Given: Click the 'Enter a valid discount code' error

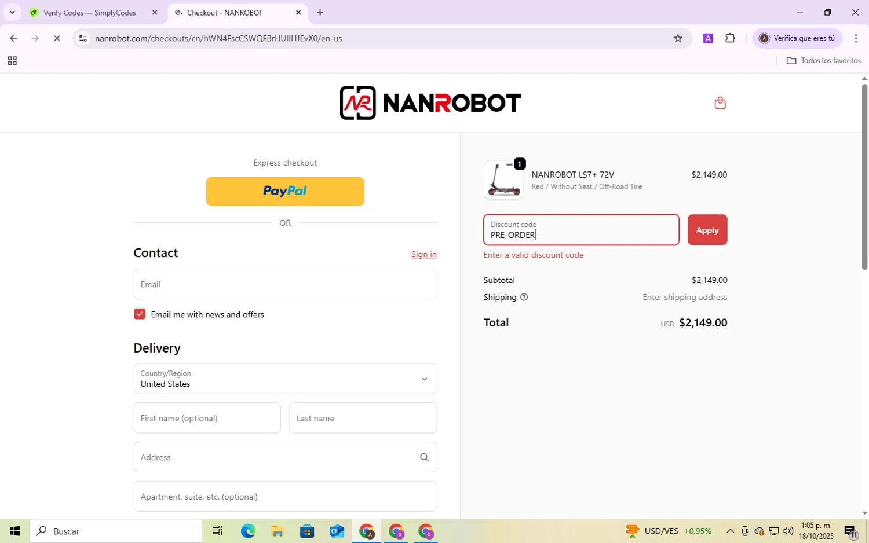Looking at the screenshot, I should point(534,255).
